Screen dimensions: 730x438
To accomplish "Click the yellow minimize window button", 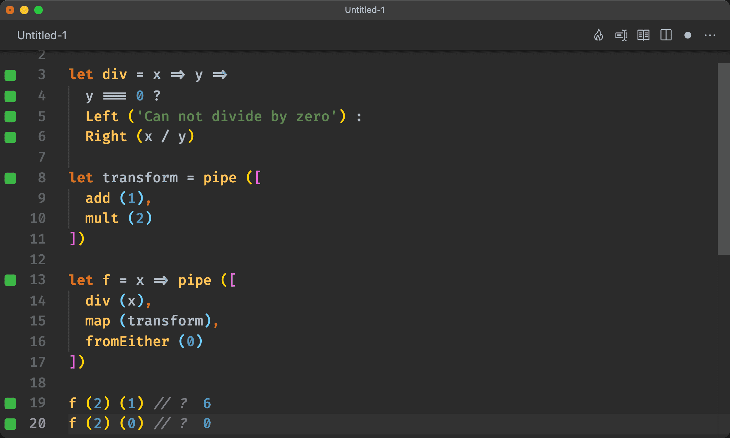I will tap(24, 10).
